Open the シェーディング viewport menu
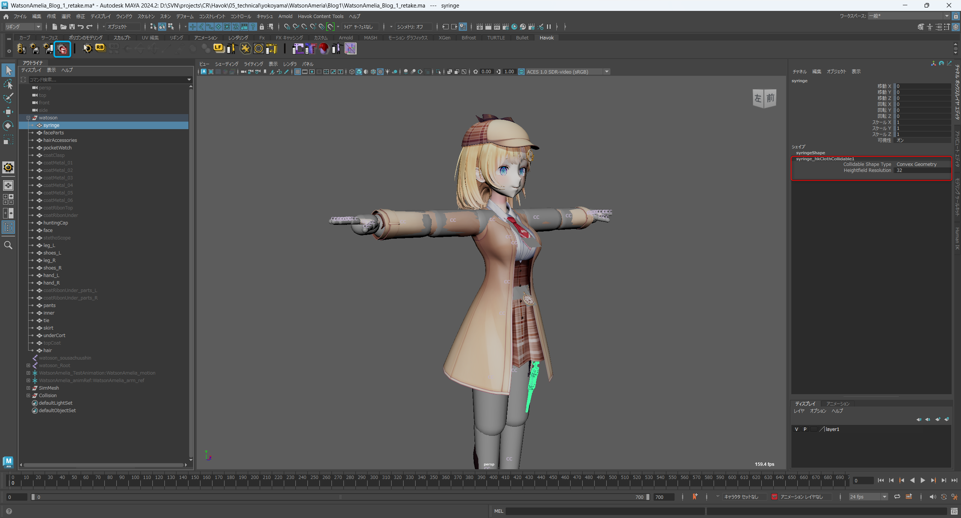Screen dimensions: 961x518 (x=226, y=64)
